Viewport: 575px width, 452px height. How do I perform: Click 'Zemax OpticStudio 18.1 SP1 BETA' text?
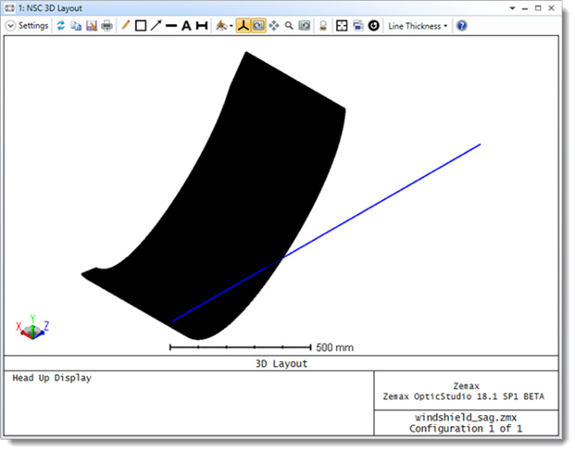click(x=464, y=396)
